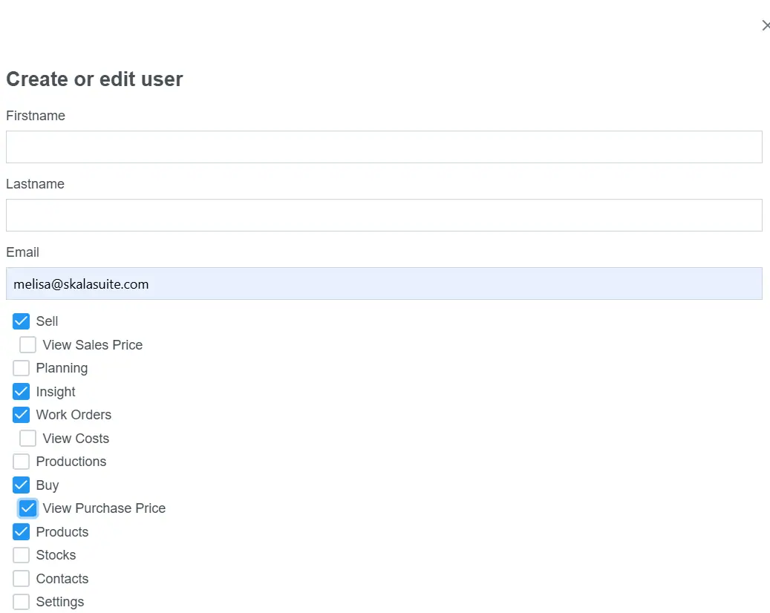Screen dimensions: 770x613
Task: Enable the Contacts checkbox
Action: 21,579
